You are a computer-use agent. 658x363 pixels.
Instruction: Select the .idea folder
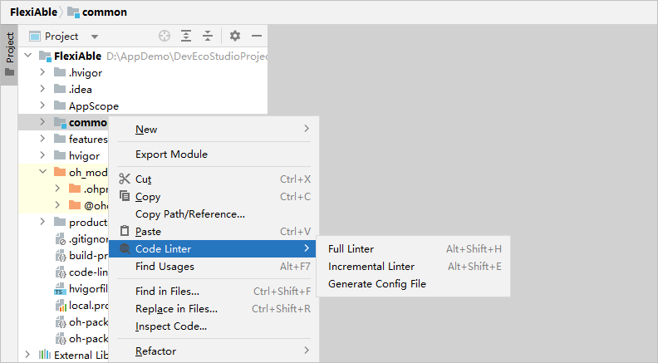pyautogui.click(x=80, y=89)
